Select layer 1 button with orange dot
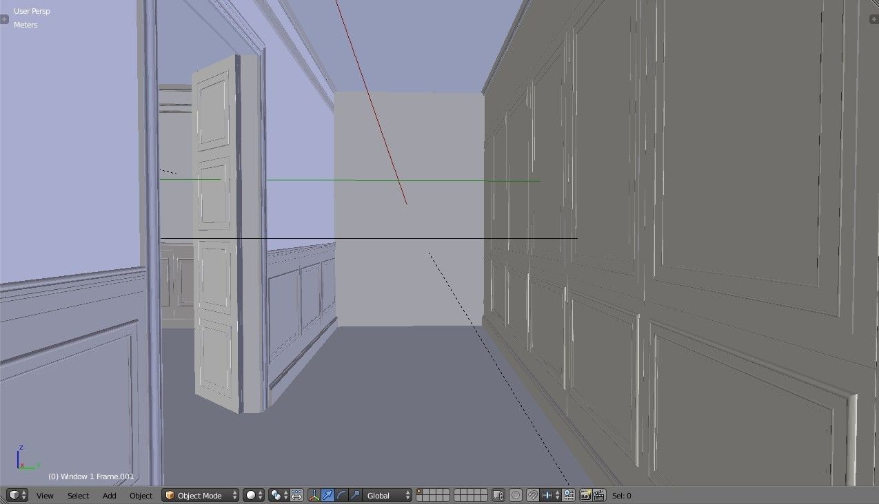This screenshot has height=504, width=879. (x=420, y=492)
